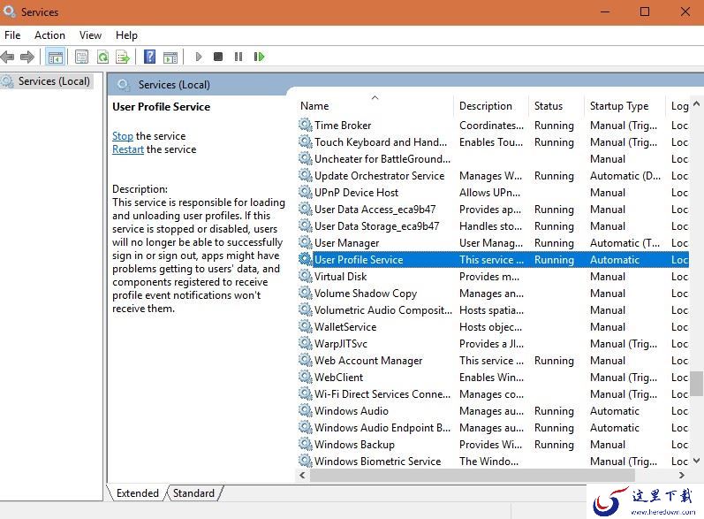
Task: Click Automatic (D... startup type for Update Orchestrator
Action: (x=625, y=176)
